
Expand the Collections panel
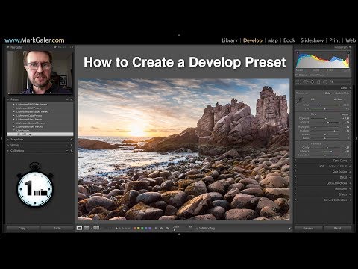[8, 151]
